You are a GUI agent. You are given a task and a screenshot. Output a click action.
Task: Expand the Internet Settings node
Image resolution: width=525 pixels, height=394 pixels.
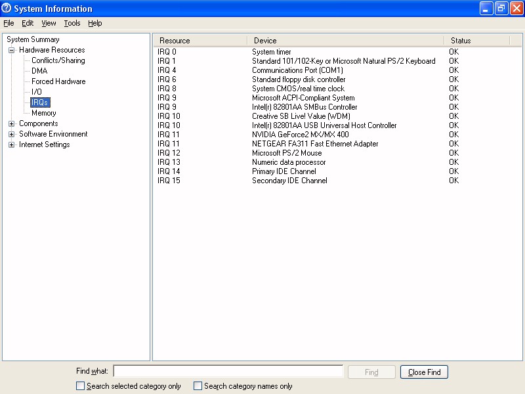(x=11, y=144)
